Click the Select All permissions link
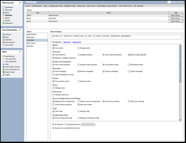 67,42
